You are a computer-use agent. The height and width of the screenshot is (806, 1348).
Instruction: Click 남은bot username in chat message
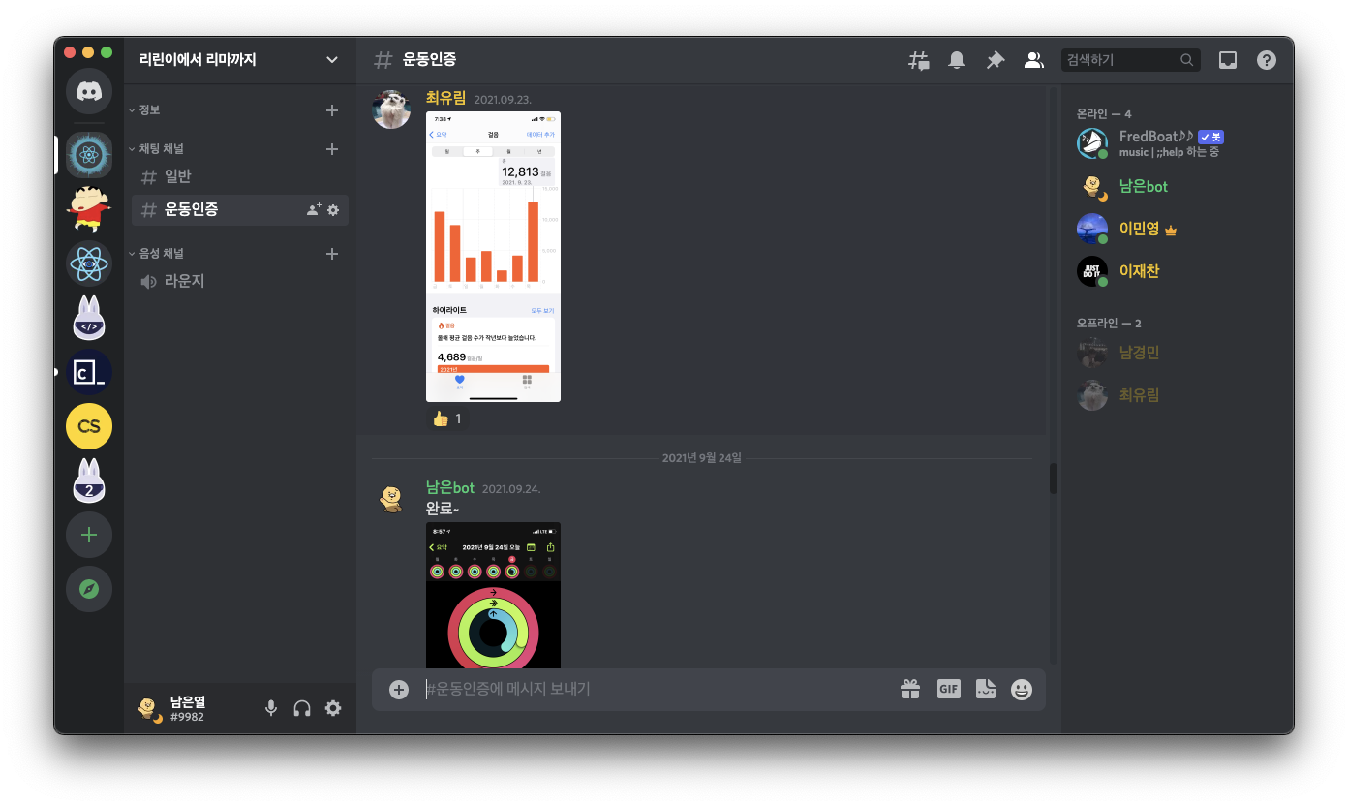coord(450,488)
